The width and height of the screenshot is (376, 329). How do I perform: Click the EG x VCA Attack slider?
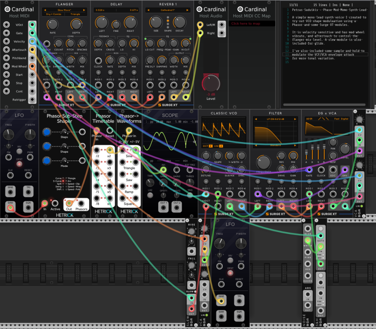click(x=306, y=149)
